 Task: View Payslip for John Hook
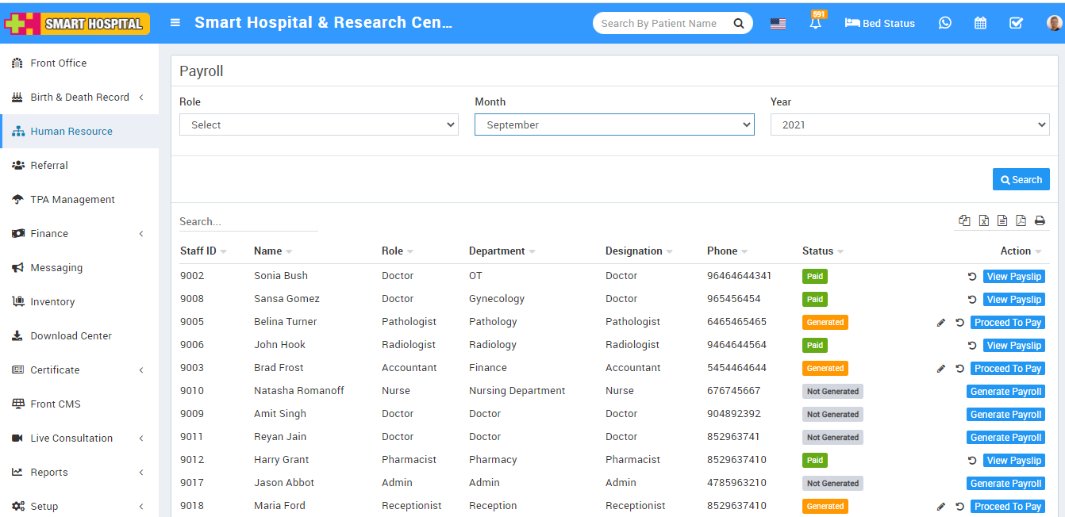point(1014,345)
